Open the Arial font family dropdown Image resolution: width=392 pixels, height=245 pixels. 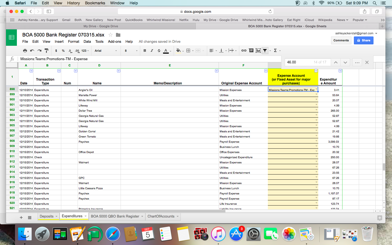(x=106, y=51)
